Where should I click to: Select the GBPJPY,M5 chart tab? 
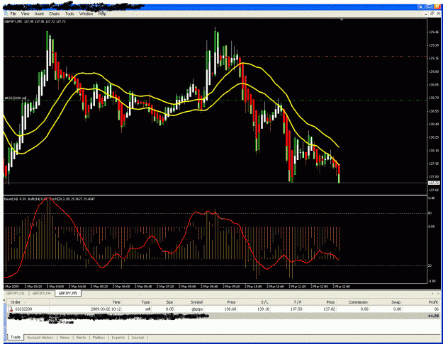coord(68,293)
